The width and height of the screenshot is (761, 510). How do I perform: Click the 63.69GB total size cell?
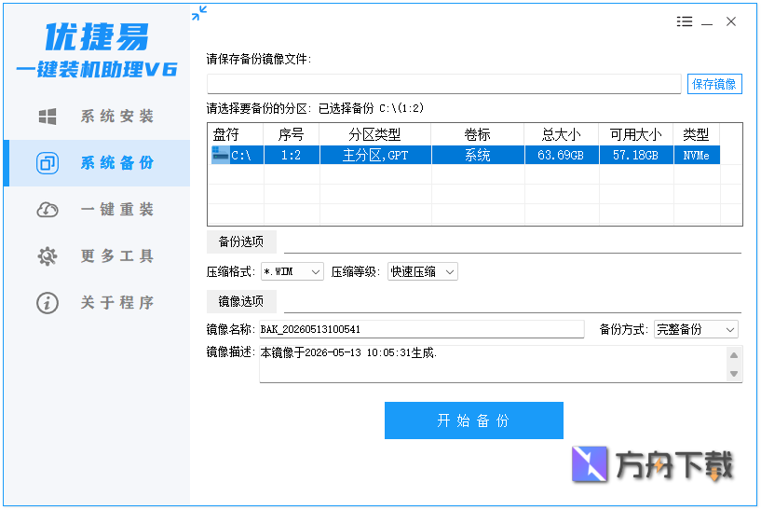pos(561,155)
